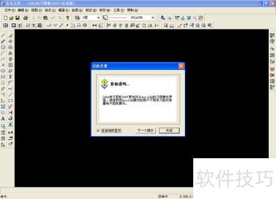Save the drawing with the floppy icon

pyautogui.click(x=18, y=18)
